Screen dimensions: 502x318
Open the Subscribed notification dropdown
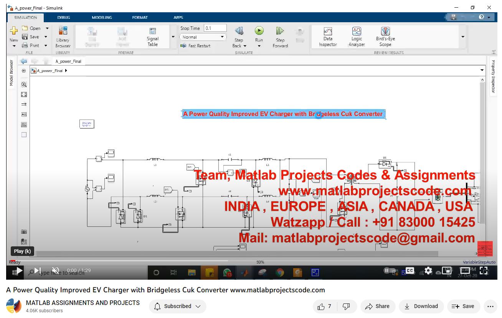pyautogui.click(x=178, y=306)
